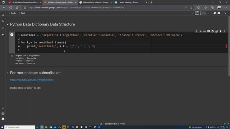Delete cell with trash icon
The width and height of the screenshot is (230, 129).
220,31
